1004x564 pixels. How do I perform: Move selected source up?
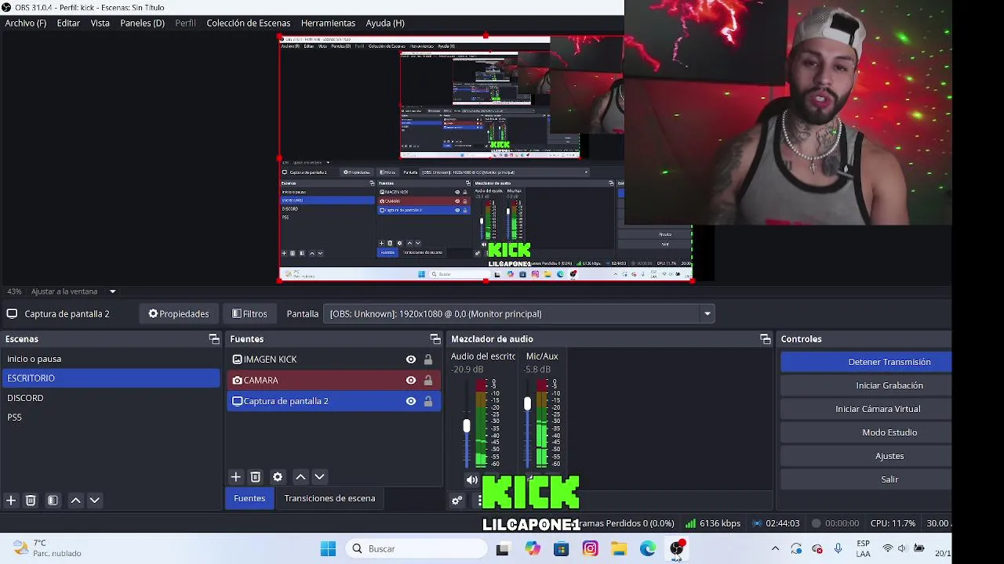click(300, 476)
